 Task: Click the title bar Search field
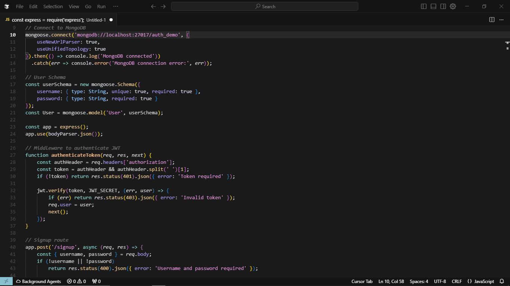[265, 6]
